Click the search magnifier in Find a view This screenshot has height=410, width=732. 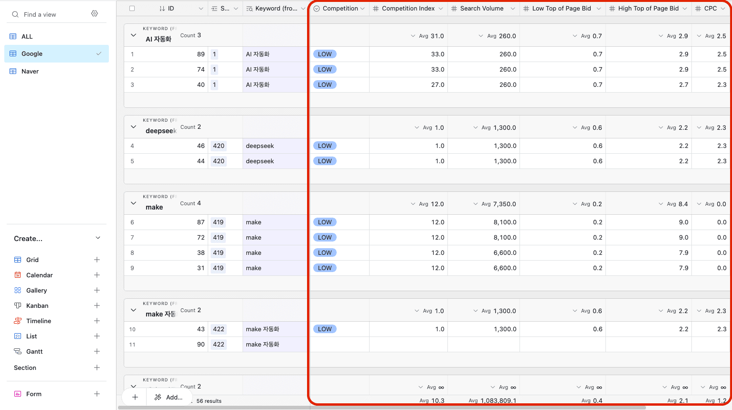click(x=15, y=14)
